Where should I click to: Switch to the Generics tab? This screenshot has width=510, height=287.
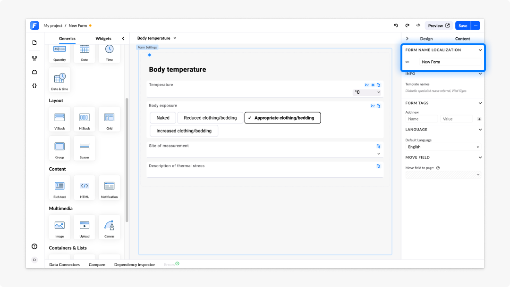coord(67,38)
